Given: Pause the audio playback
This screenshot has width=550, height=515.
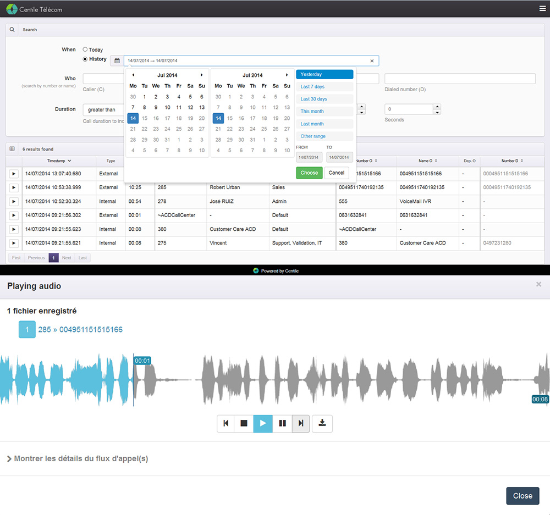Looking at the screenshot, I should [282, 424].
